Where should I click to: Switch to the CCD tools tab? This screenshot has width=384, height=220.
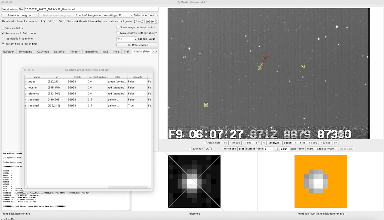43,52
